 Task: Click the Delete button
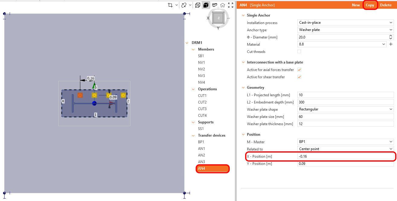[x=386, y=5]
